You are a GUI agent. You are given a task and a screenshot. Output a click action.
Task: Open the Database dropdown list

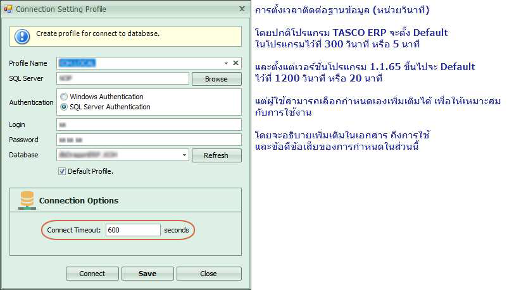tap(184, 155)
